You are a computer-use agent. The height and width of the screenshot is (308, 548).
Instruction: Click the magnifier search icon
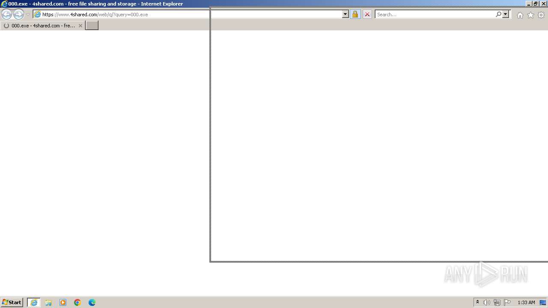(498, 15)
